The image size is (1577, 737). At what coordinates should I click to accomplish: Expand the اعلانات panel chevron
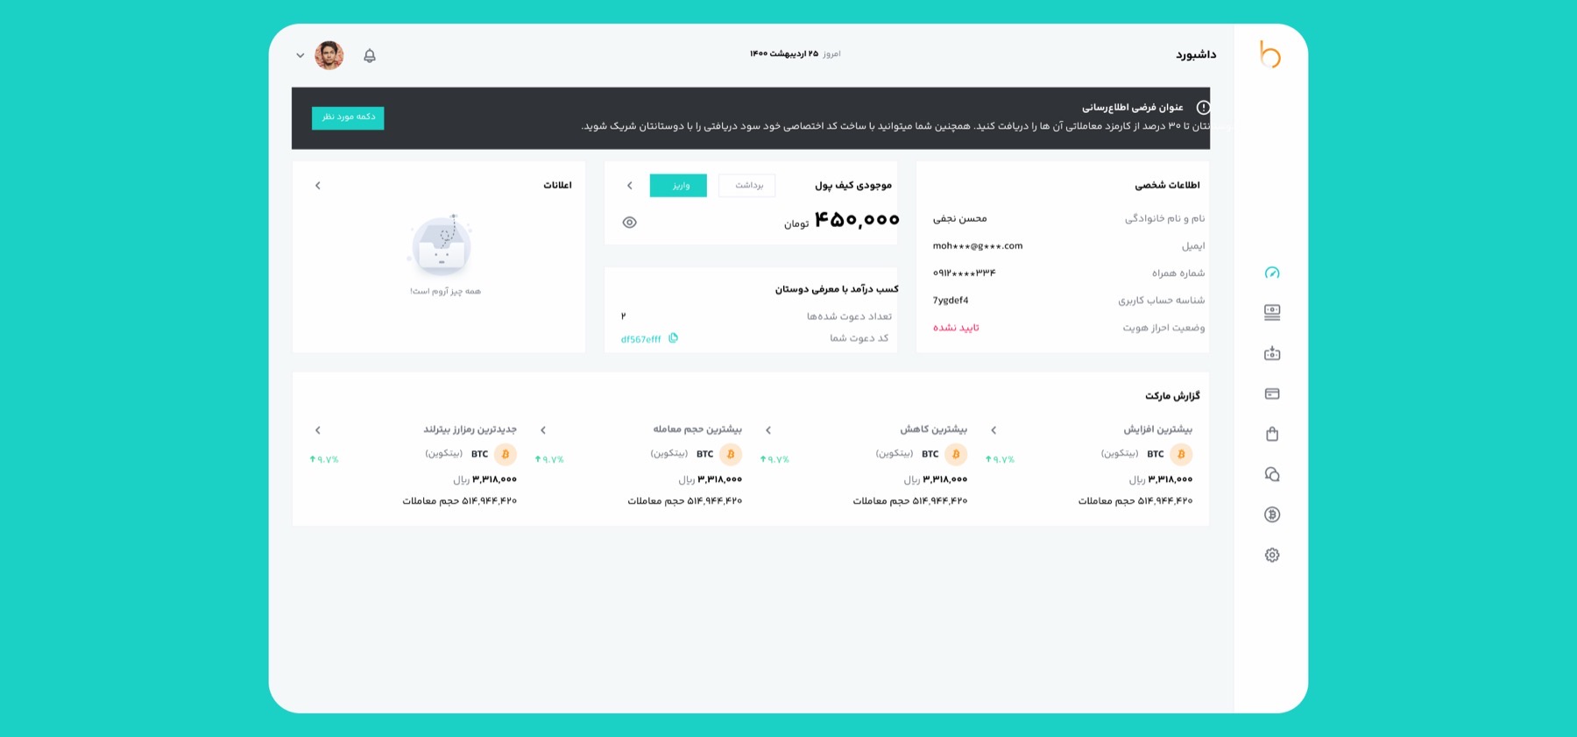pyautogui.click(x=317, y=186)
